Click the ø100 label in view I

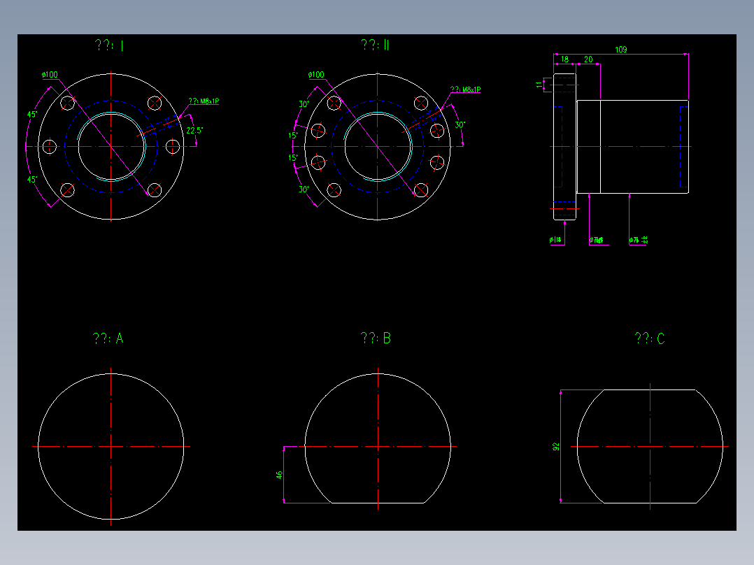tap(50, 75)
